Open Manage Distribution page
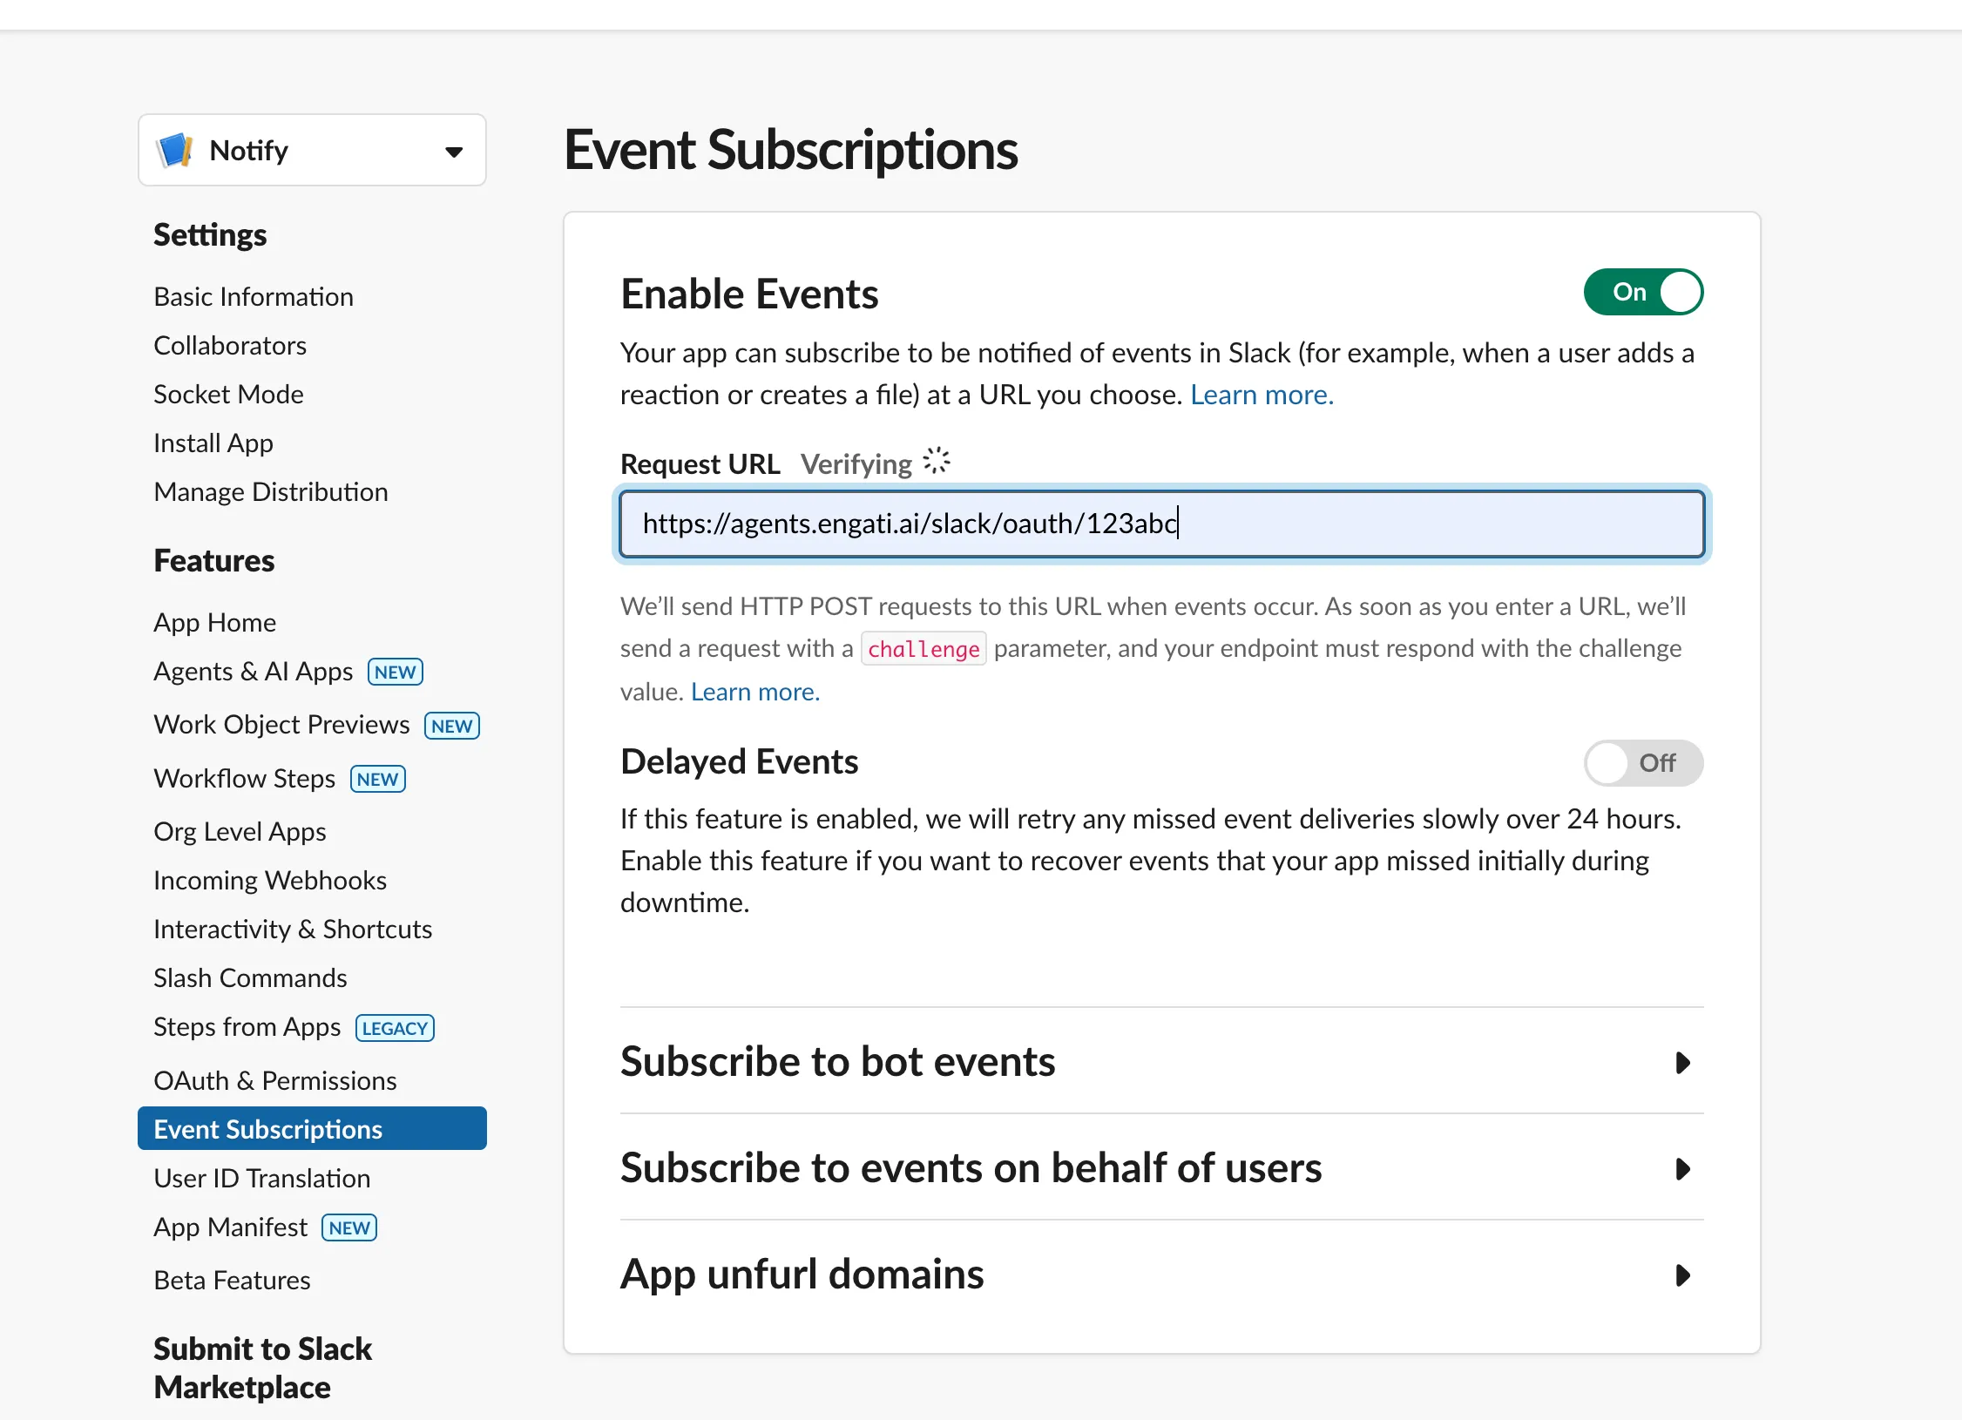 [x=271, y=492]
